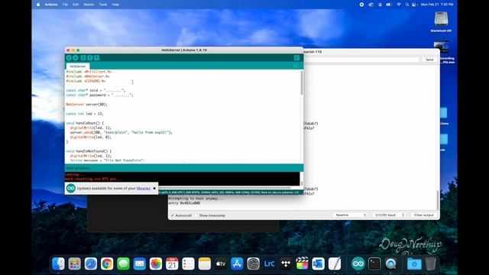The height and width of the screenshot is (275, 489).
Task: Open the Apple menu
Action: click(38, 5)
